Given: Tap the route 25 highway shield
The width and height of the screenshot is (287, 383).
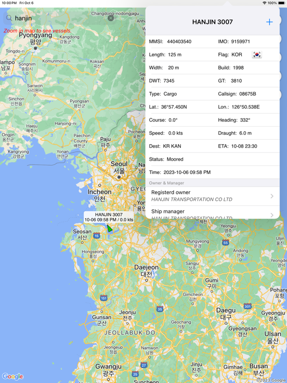Looking at the screenshot, I should pos(135,374).
